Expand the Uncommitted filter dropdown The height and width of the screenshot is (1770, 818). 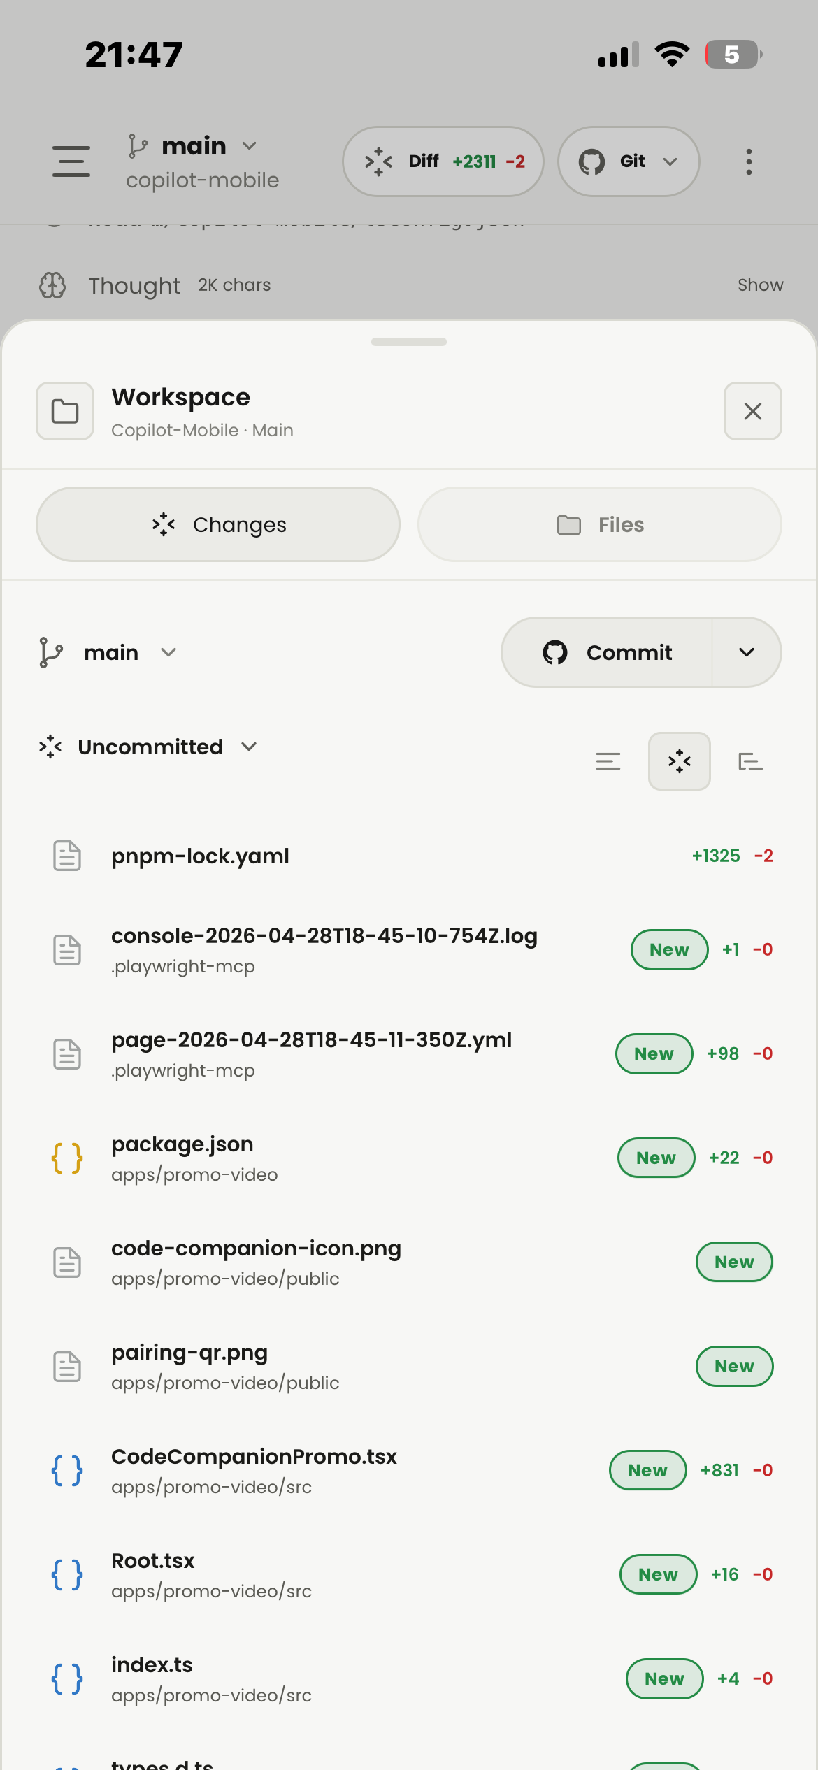[x=148, y=747]
